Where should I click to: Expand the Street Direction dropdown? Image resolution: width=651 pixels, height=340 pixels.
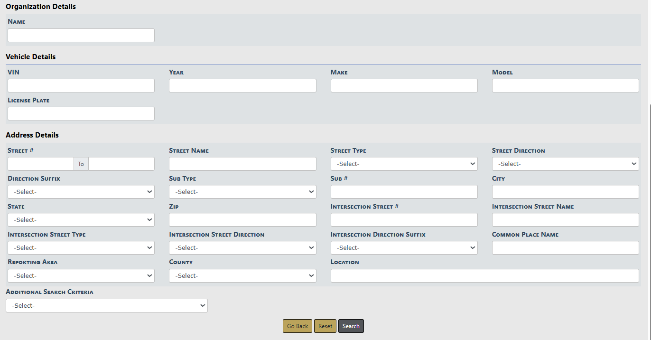tap(565, 164)
